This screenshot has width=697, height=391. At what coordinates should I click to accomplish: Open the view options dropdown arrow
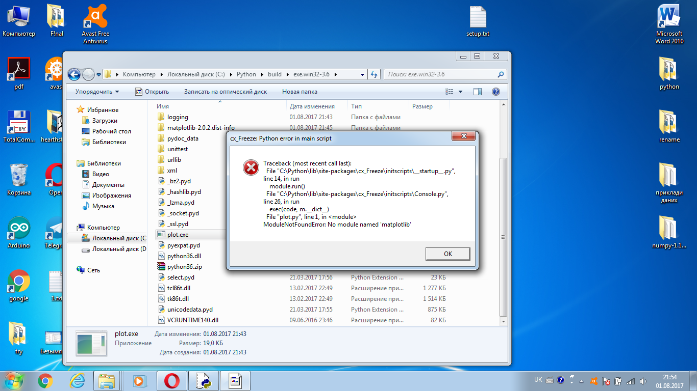click(460, 92)
